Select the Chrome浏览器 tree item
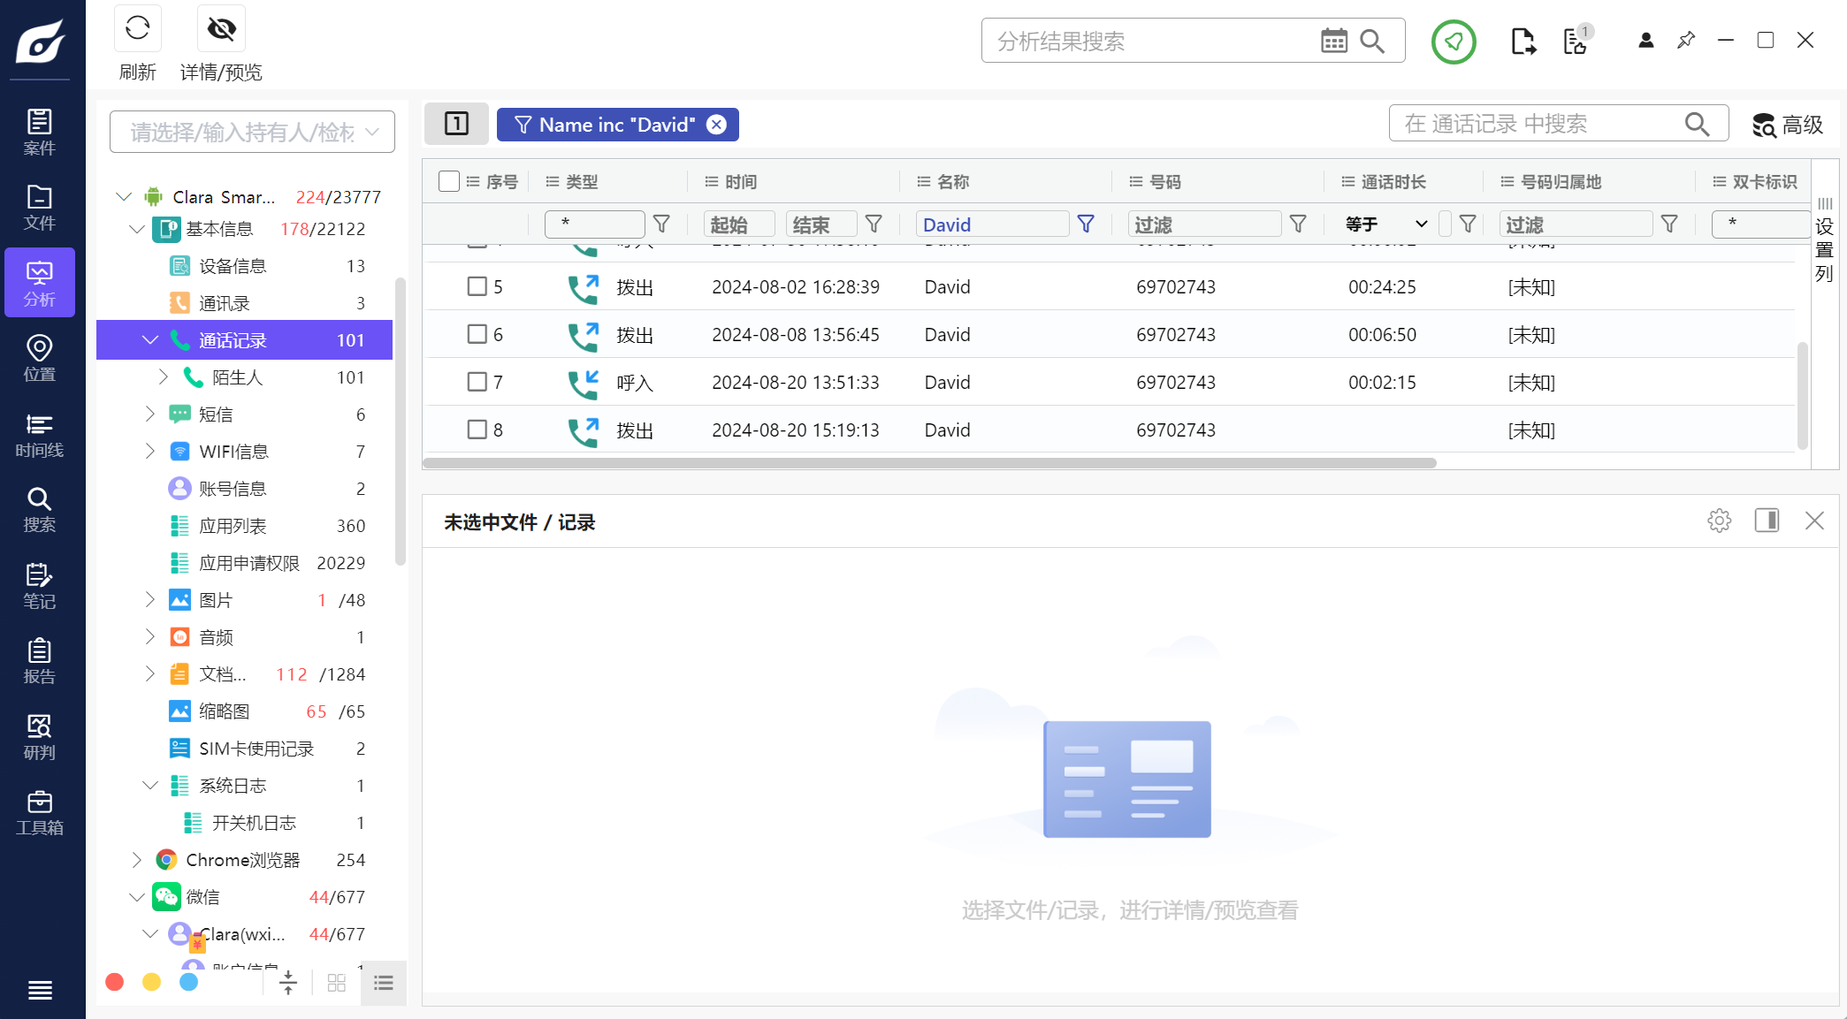 tap(242, 860)
